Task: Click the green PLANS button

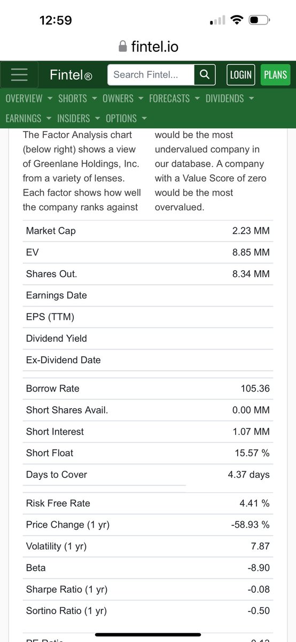Action: point(276,75)
